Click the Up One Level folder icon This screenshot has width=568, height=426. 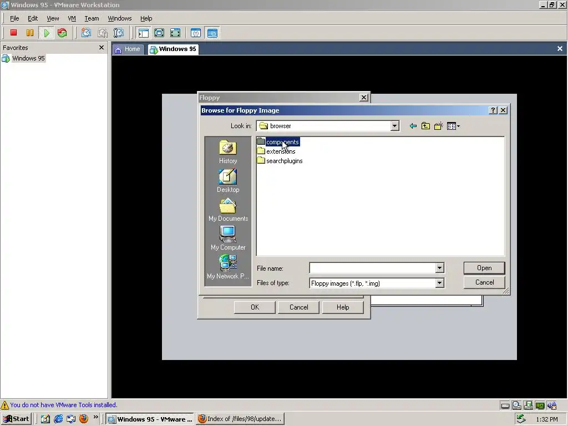[x=425, y=126]
